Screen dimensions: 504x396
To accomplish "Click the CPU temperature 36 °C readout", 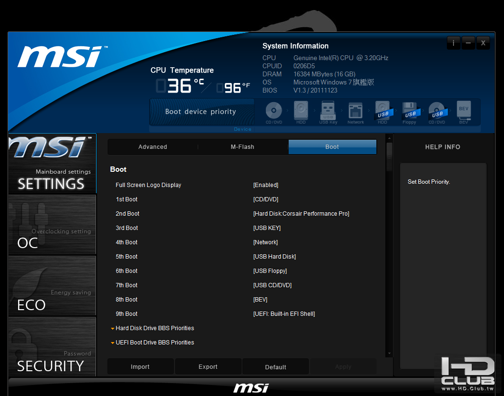I will pos(181,86).
